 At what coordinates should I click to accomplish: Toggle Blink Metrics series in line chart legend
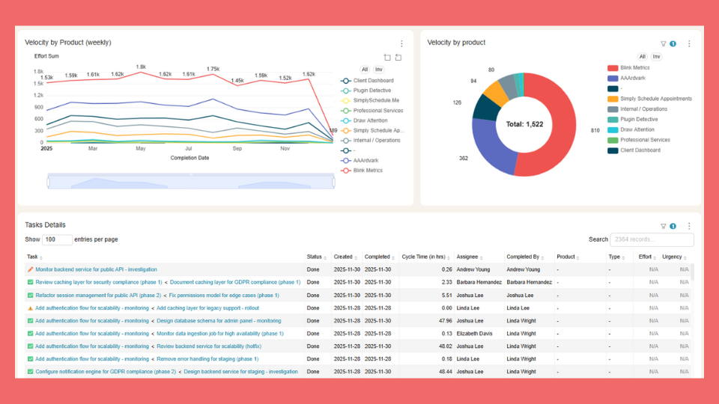[367, 171]
